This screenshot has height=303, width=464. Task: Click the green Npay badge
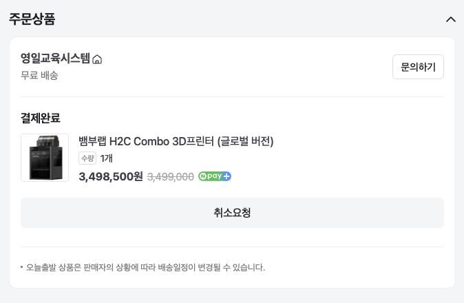[210, 176]
